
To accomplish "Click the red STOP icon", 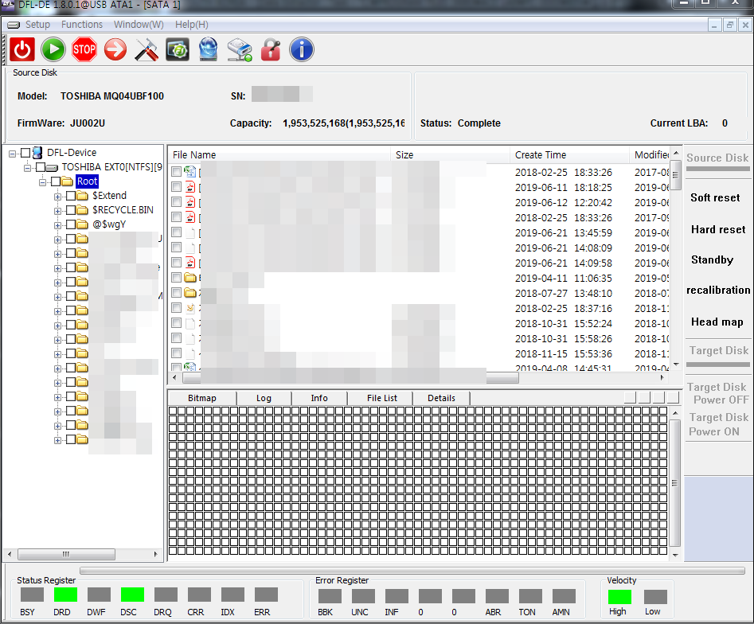I will (84, 49).
